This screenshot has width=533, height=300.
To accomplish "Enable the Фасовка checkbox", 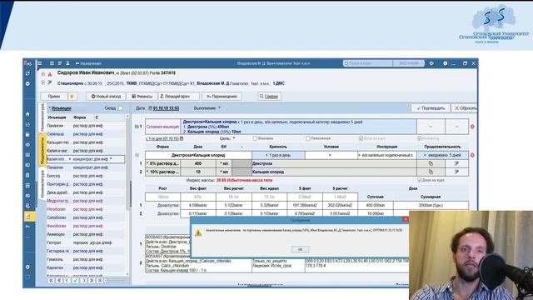I will coord(255,138).
